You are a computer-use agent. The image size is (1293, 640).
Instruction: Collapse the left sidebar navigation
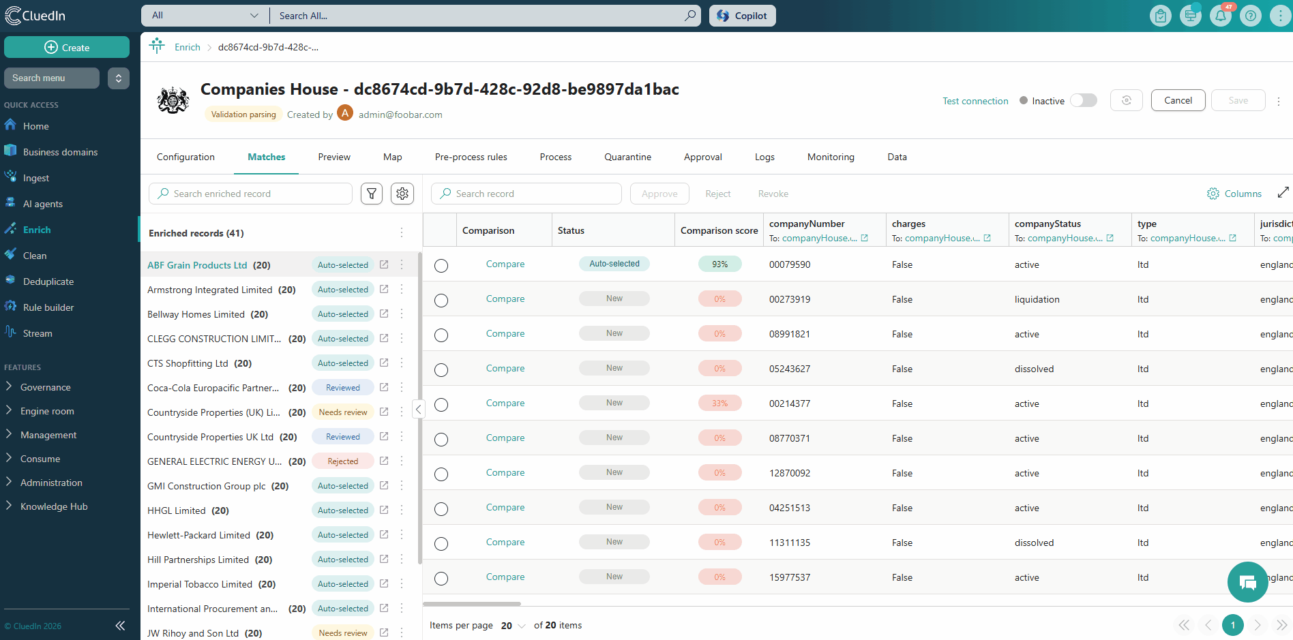tap(120, 626)
